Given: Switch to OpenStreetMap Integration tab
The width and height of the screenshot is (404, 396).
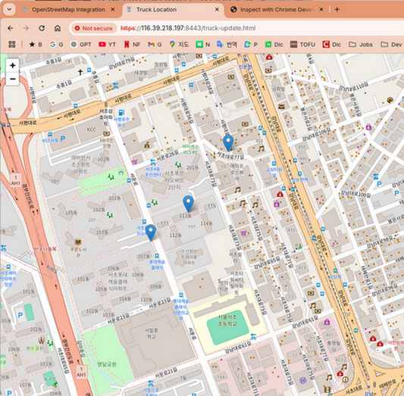Looking at the screenshot, I should pyautogui.click(x=68, y=10).
